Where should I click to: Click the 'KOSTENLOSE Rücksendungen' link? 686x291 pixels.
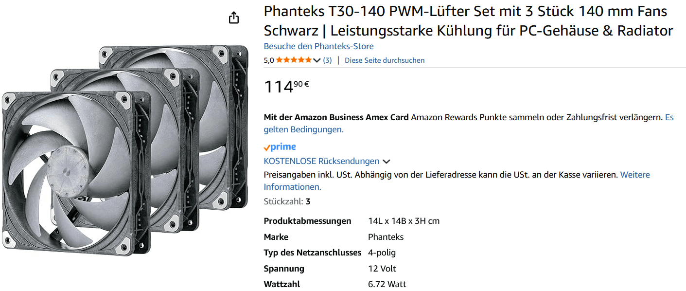pyautogui.click(x=321, y=161)
